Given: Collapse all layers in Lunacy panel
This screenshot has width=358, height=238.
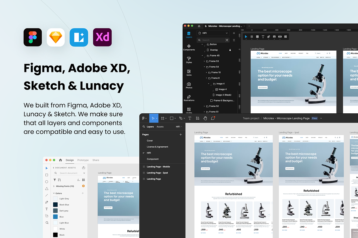Looking at the screenshot, I should (x=234, y=40).
